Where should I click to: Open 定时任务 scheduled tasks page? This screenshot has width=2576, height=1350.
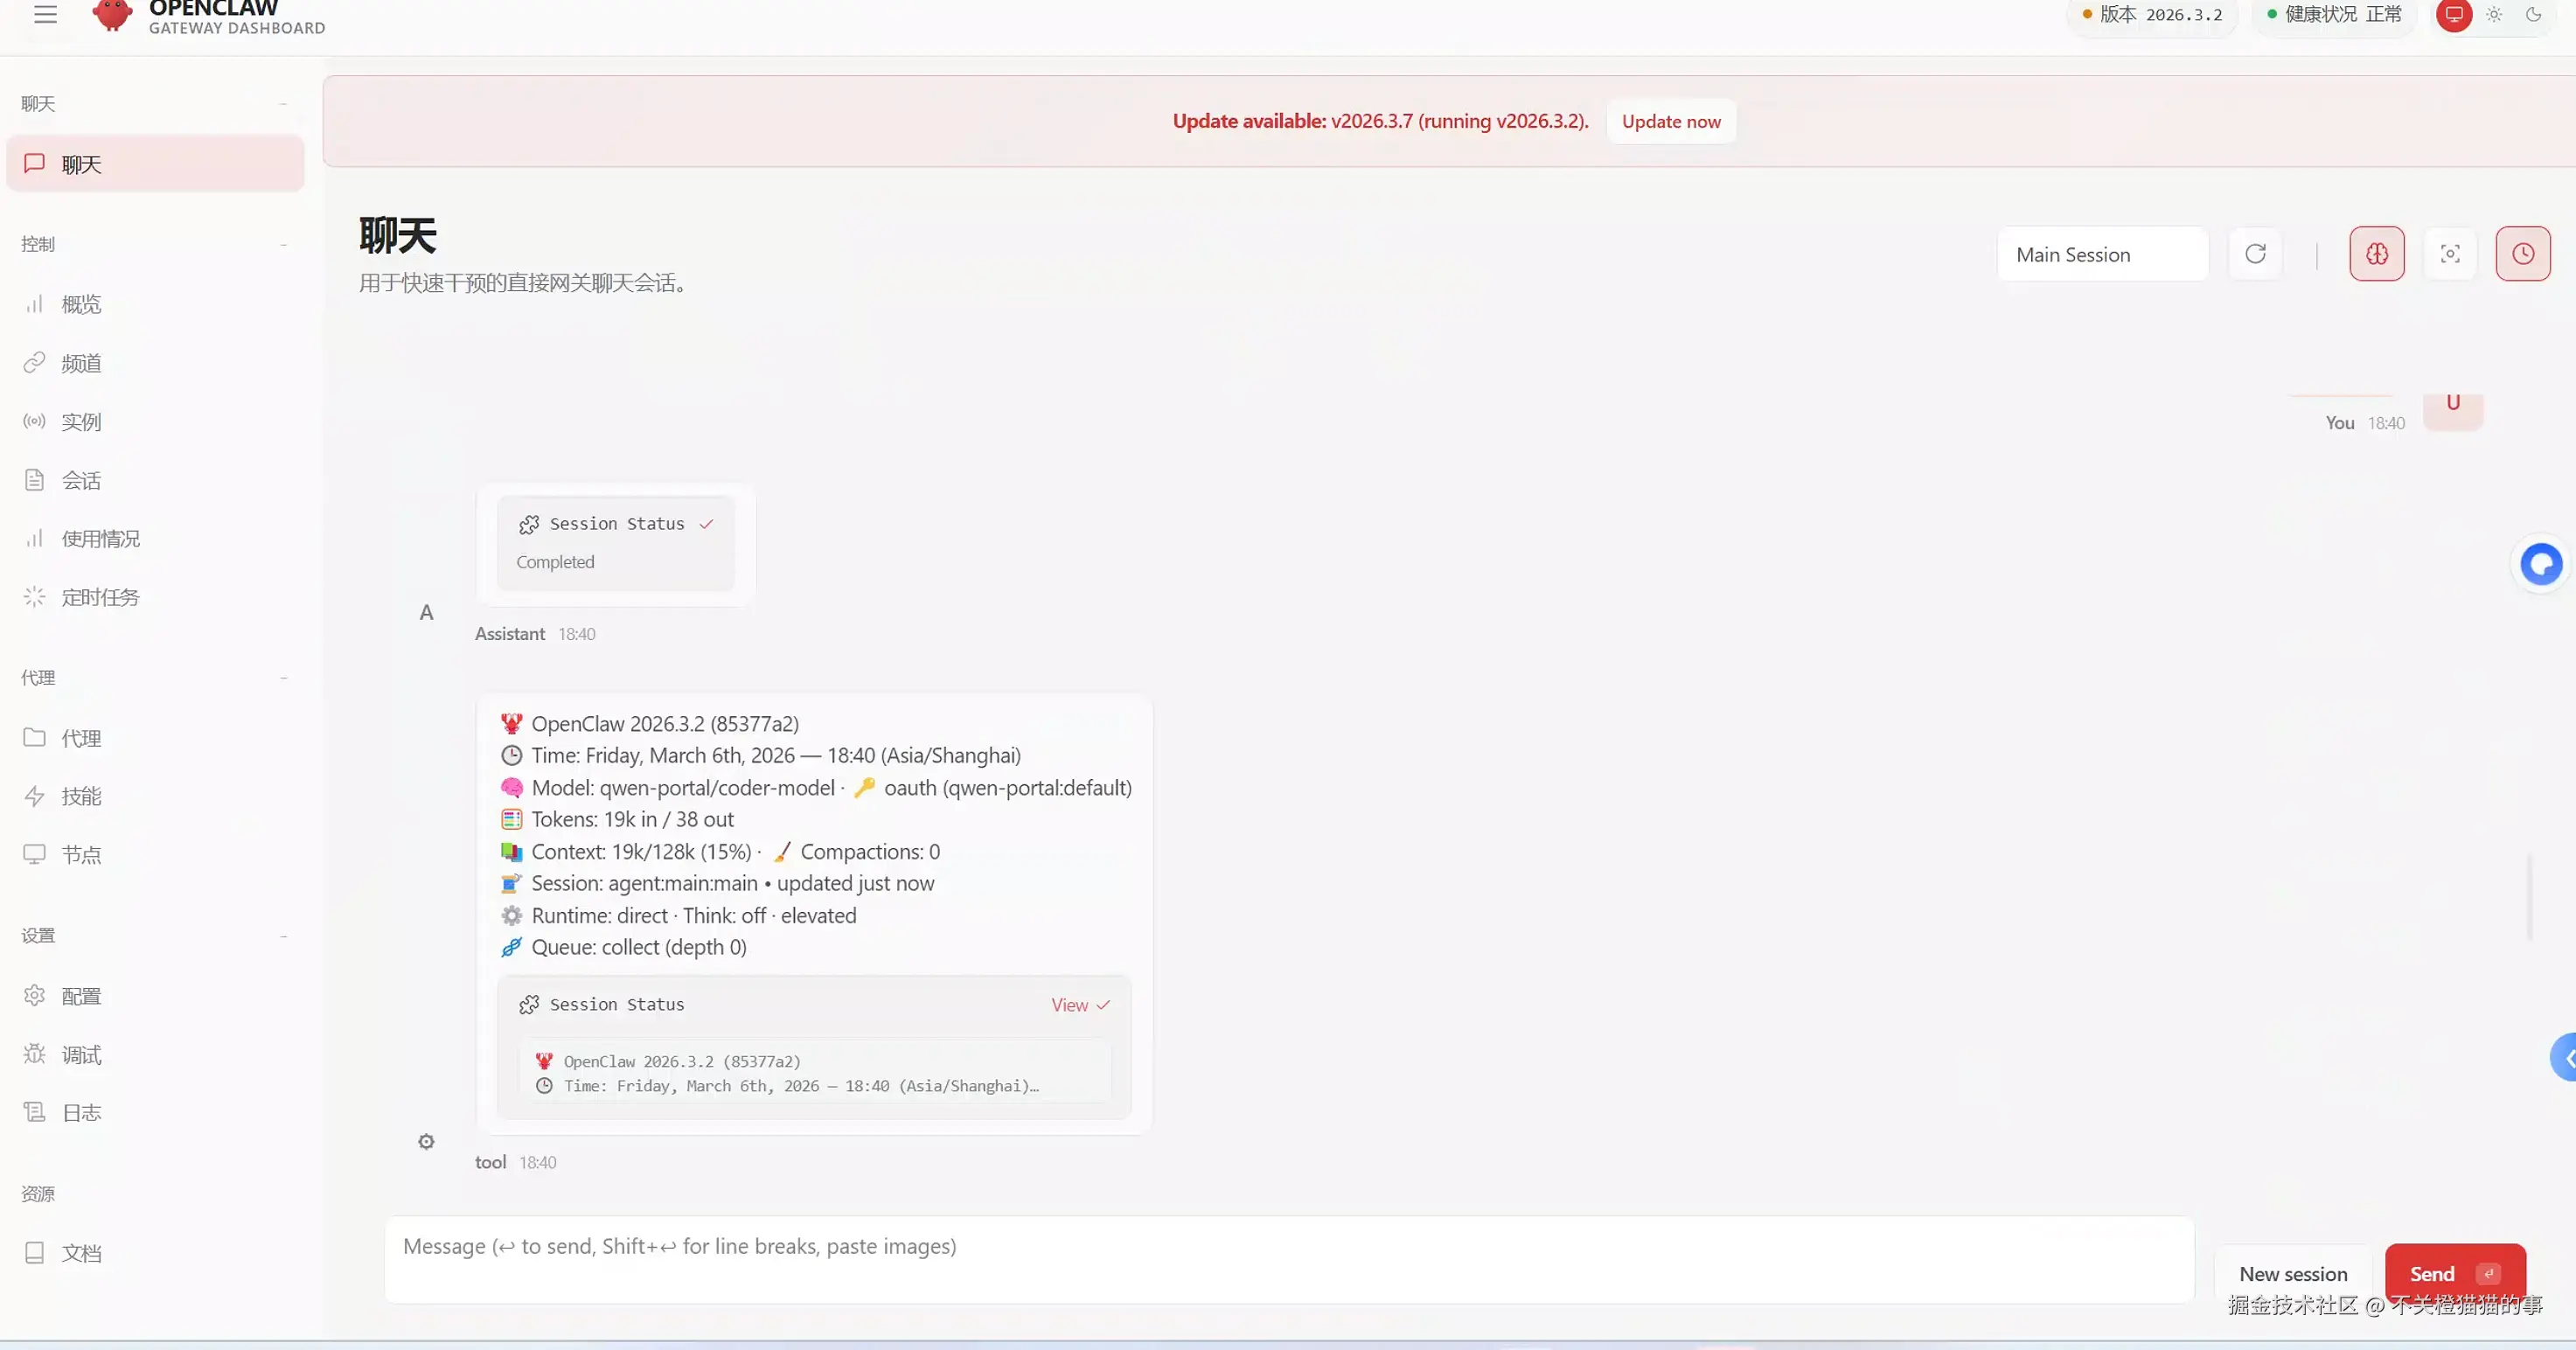coord(102,596)
